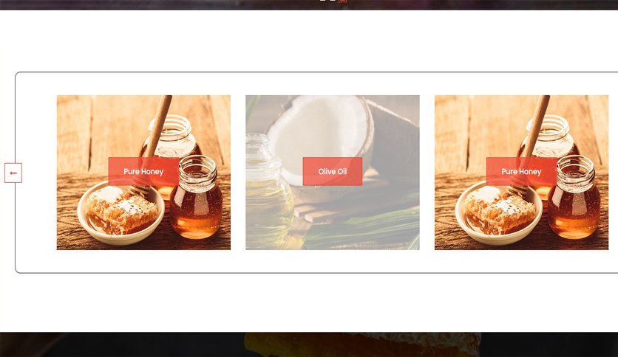Open the right Pure Honey label button
This screenshot has width=618, height=357.
click(521, 171)
